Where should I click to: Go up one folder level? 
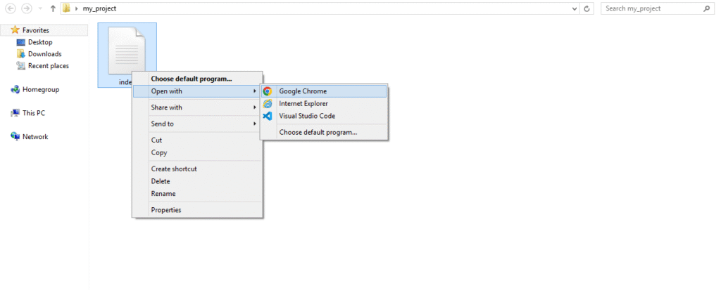coord(53,8)
